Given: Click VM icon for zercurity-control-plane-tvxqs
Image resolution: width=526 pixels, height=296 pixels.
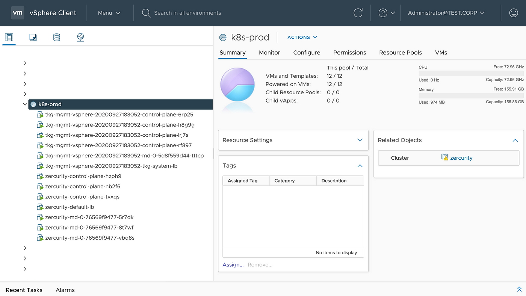Looking at the screenshot, I should 40,197.
